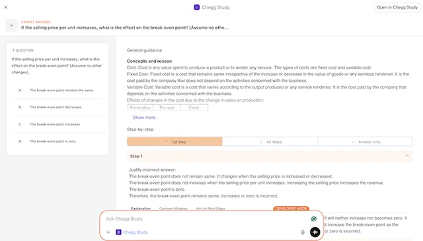Click the Chegg Study logo icon in header
The height and width of the screenshot is (241, 423).
[x=197, y=7]
